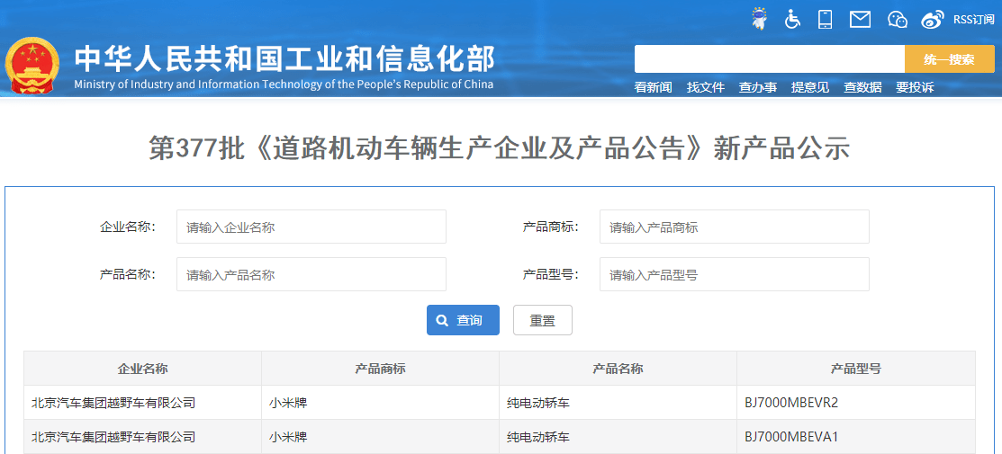The image size is (1002, 454).
Task: Open the wheelchair accessibility mode icon
Action: coord(792,19)
